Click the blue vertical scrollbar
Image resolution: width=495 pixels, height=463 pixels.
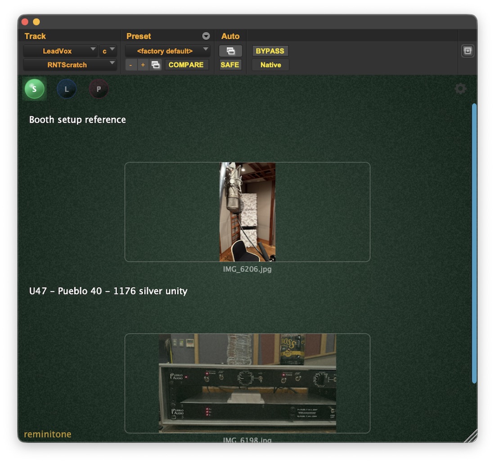point(474,243)
